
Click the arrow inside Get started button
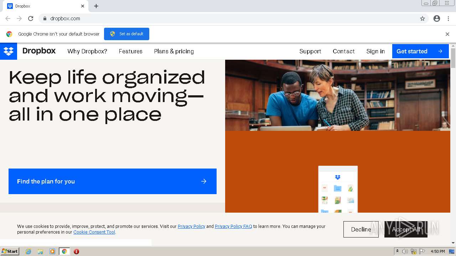[x=440, y=51]
